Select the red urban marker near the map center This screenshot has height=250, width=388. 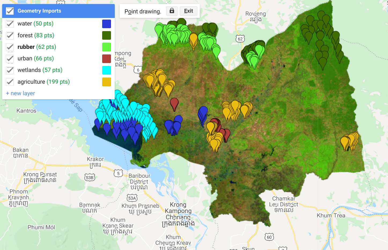(174, 103)
